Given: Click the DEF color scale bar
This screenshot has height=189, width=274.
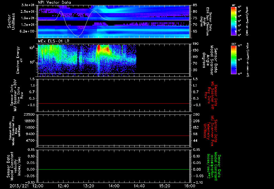Looking at the screenshot, I should tap(234, 60).
